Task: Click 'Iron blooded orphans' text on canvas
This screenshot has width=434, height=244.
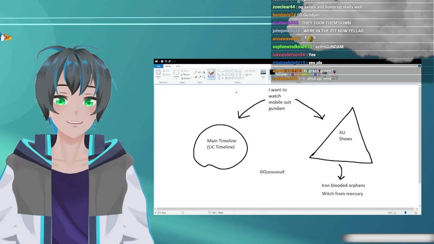Action: (x=343, y=185)
